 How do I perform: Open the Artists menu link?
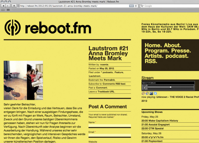tap(154, 56)
